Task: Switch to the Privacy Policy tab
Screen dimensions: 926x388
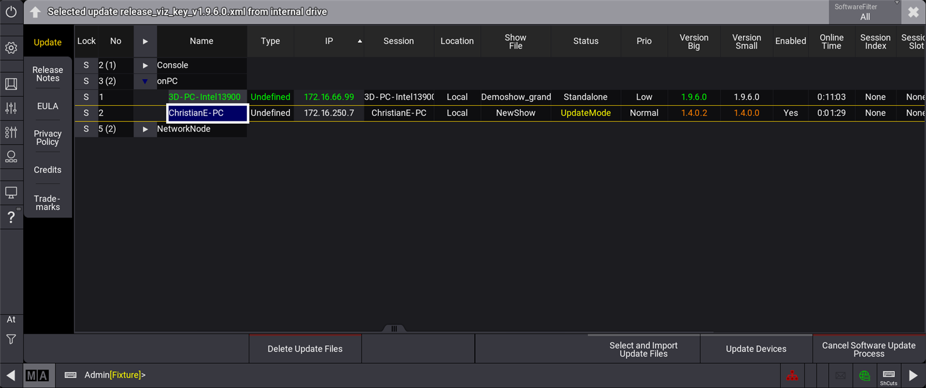Action: 47,138
